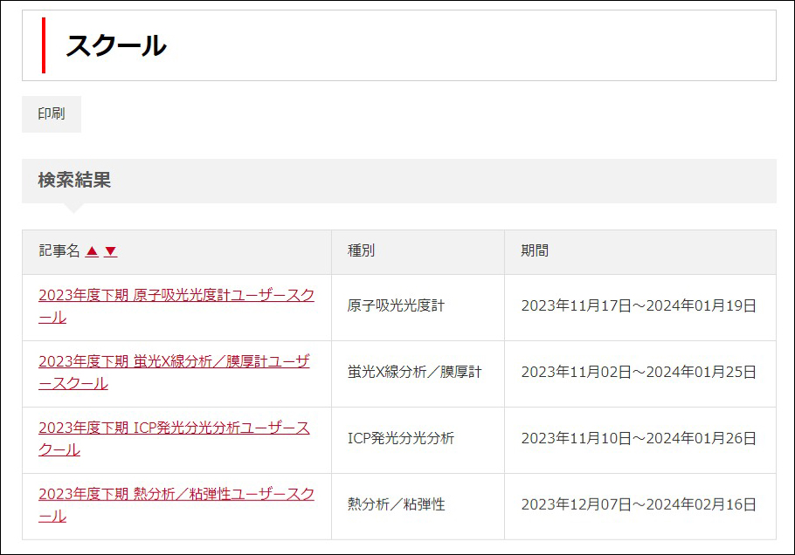Sort article names ascending with up triangle
Viewport: 795px width, 555px height.
tap(92, 251)
